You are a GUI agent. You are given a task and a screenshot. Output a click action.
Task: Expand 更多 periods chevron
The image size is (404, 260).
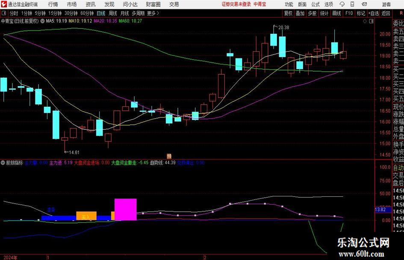tap(153, 13)
